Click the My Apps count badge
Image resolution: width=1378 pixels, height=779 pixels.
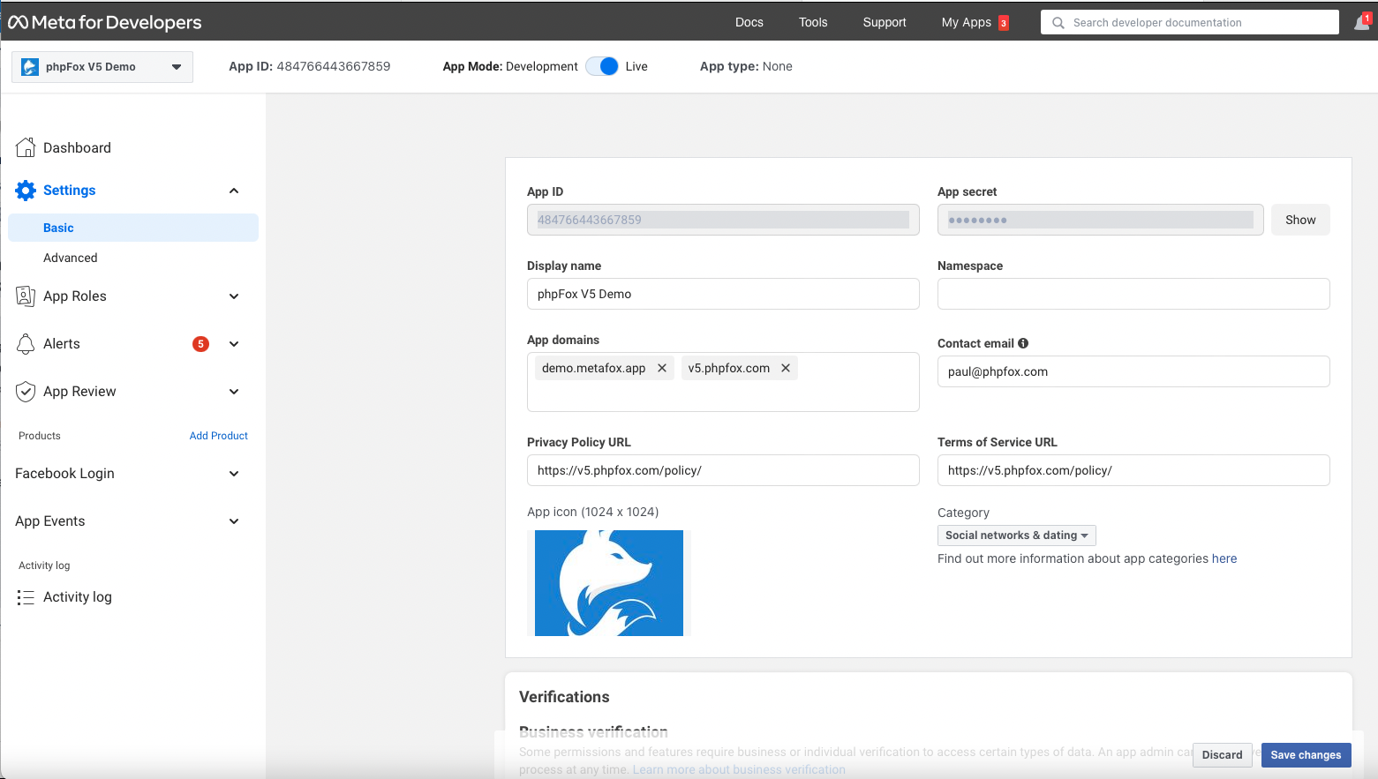point(1004,23)
